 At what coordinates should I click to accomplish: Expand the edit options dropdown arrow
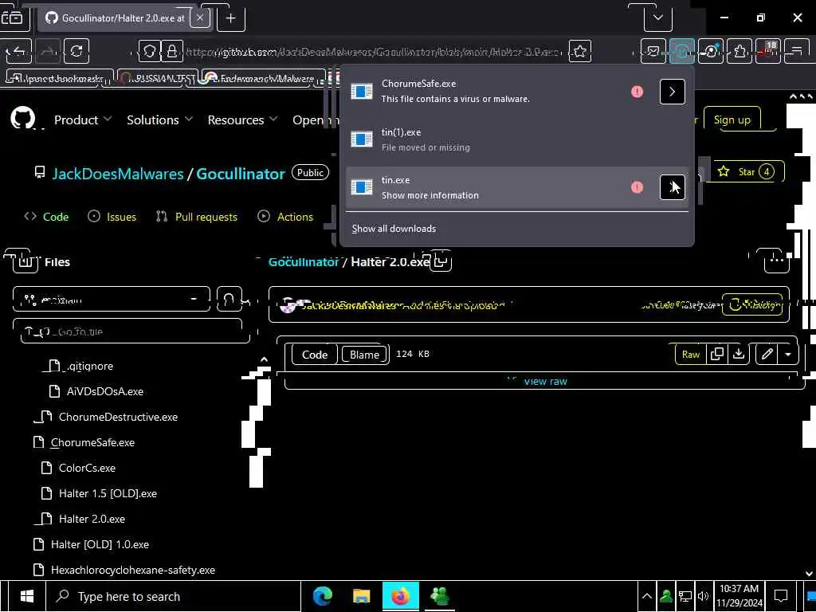(x=788, y=355)
